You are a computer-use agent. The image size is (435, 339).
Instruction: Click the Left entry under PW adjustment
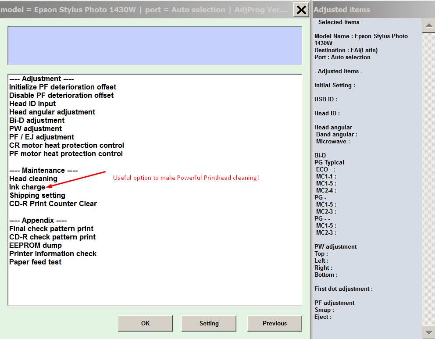click(321, 261)
